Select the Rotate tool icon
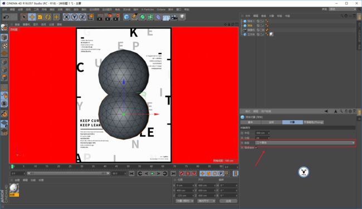The image size is (362, 209). pyautogui.click(x=48, y=17)
